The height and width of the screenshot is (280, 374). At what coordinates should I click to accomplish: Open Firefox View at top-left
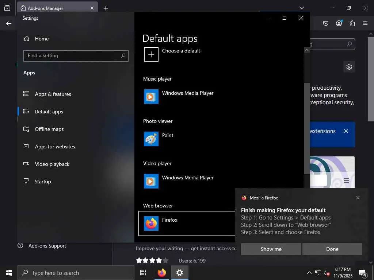point(7,8)
